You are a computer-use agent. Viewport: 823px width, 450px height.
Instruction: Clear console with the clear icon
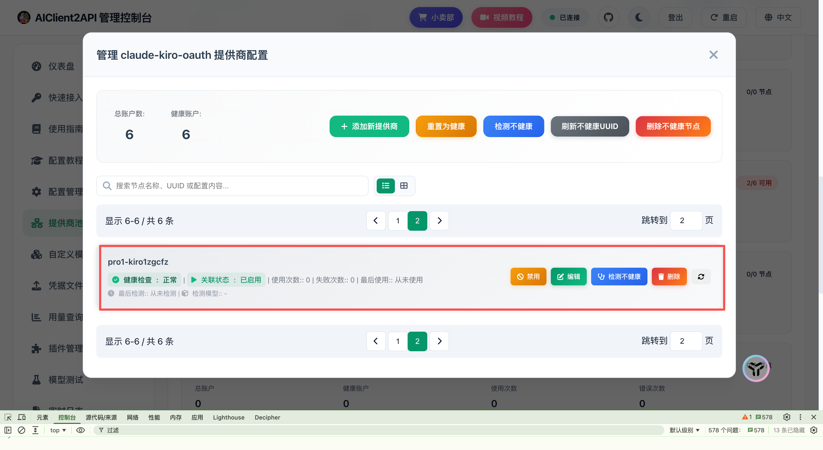click(22, 430)
